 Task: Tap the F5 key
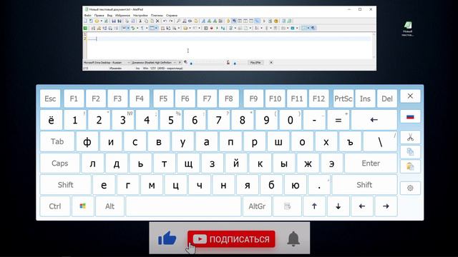coord(163,99)
